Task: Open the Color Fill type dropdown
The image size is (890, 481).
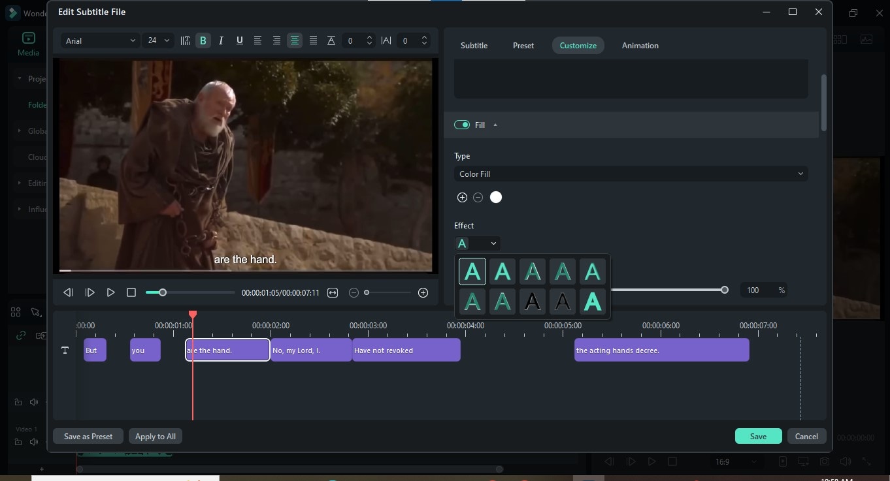Action: (631, 174)
